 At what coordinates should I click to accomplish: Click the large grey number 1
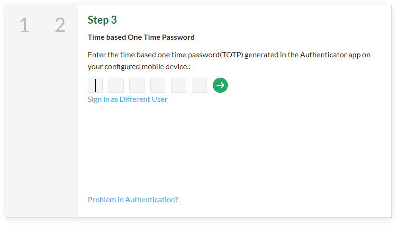(24, 25)
